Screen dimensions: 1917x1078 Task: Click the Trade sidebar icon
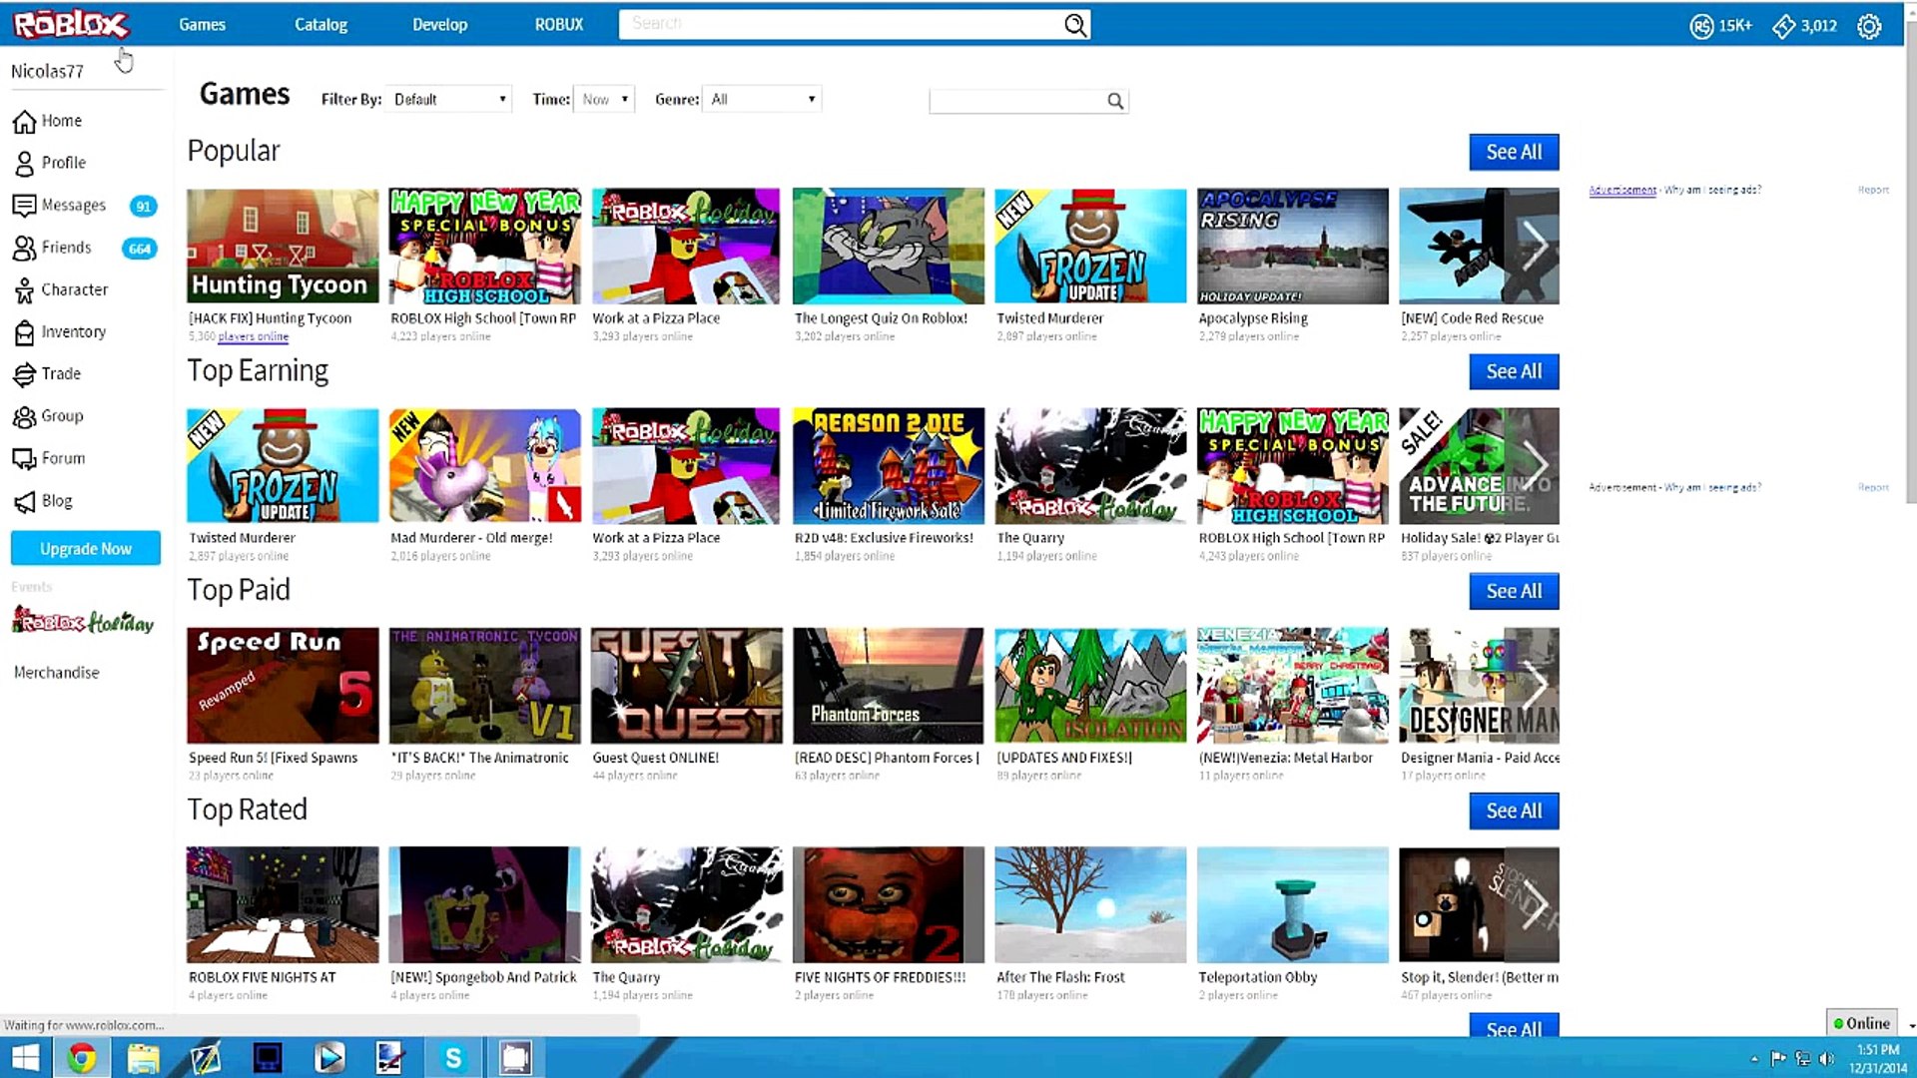point(24,372)
